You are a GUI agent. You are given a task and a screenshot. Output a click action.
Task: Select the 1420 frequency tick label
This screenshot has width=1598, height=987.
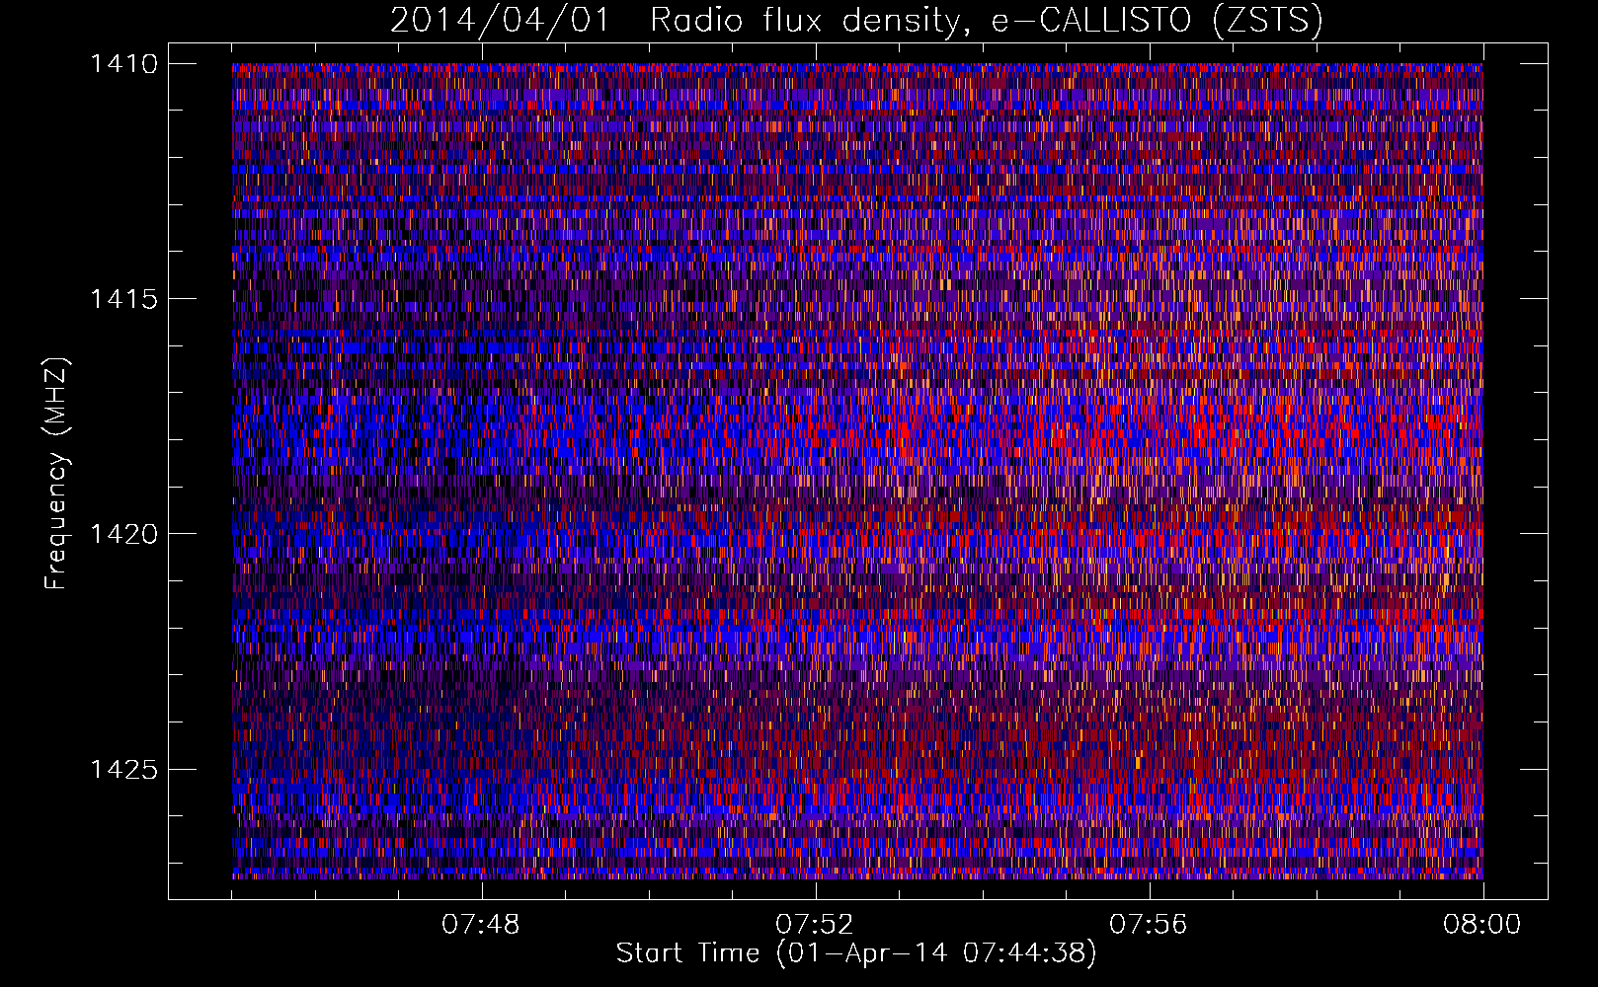click(123, 534)
